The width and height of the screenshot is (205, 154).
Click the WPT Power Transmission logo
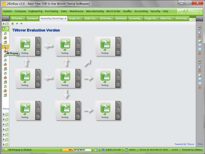point(189,11)
